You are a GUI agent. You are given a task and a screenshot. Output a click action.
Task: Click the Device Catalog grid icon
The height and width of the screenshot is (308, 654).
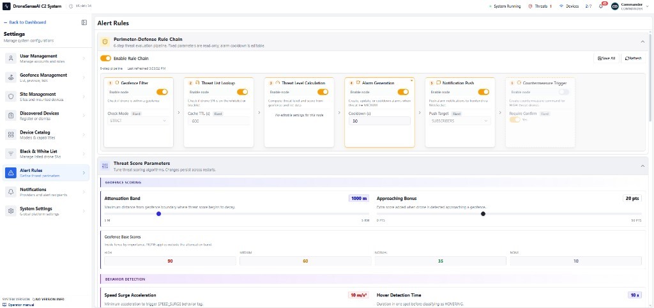coord(11,135)
